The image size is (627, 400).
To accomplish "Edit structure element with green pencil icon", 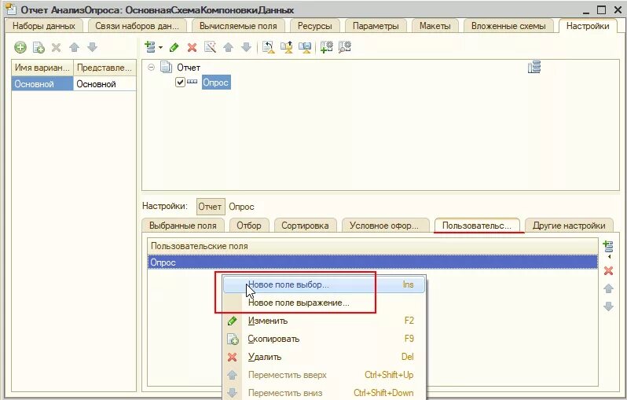I will coord(174,48).
